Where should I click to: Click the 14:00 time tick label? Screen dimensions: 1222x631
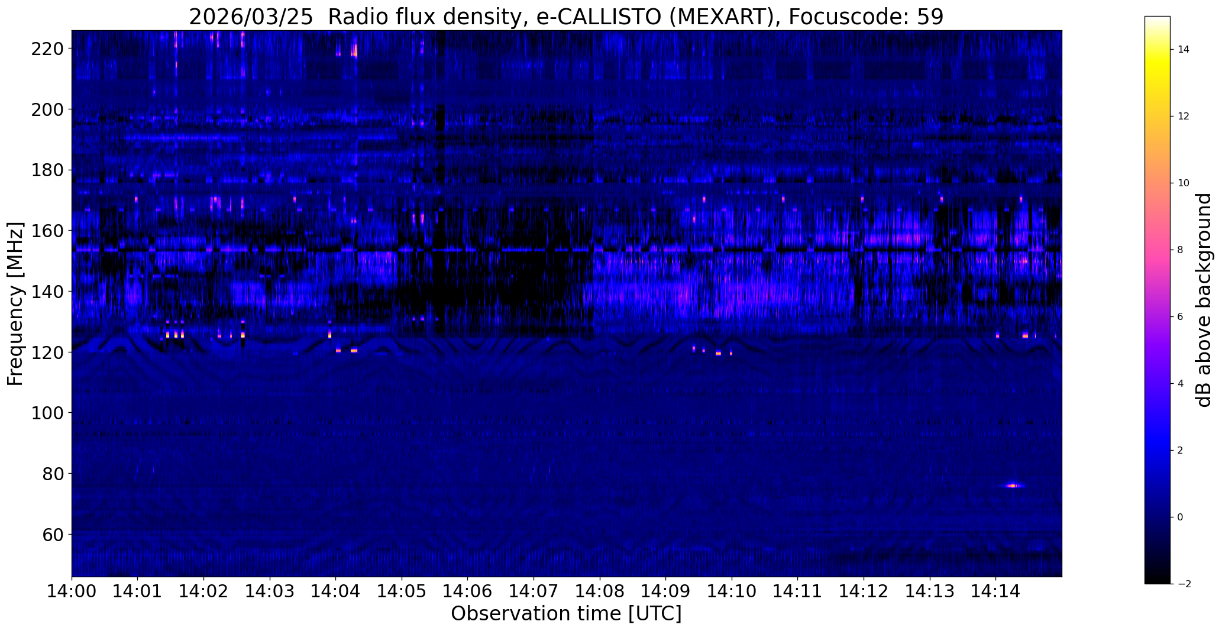[72, 591]
